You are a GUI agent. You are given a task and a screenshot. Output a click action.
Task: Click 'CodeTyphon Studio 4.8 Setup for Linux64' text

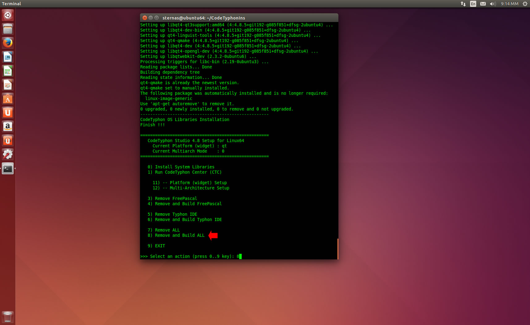click(x=196, y=141)
